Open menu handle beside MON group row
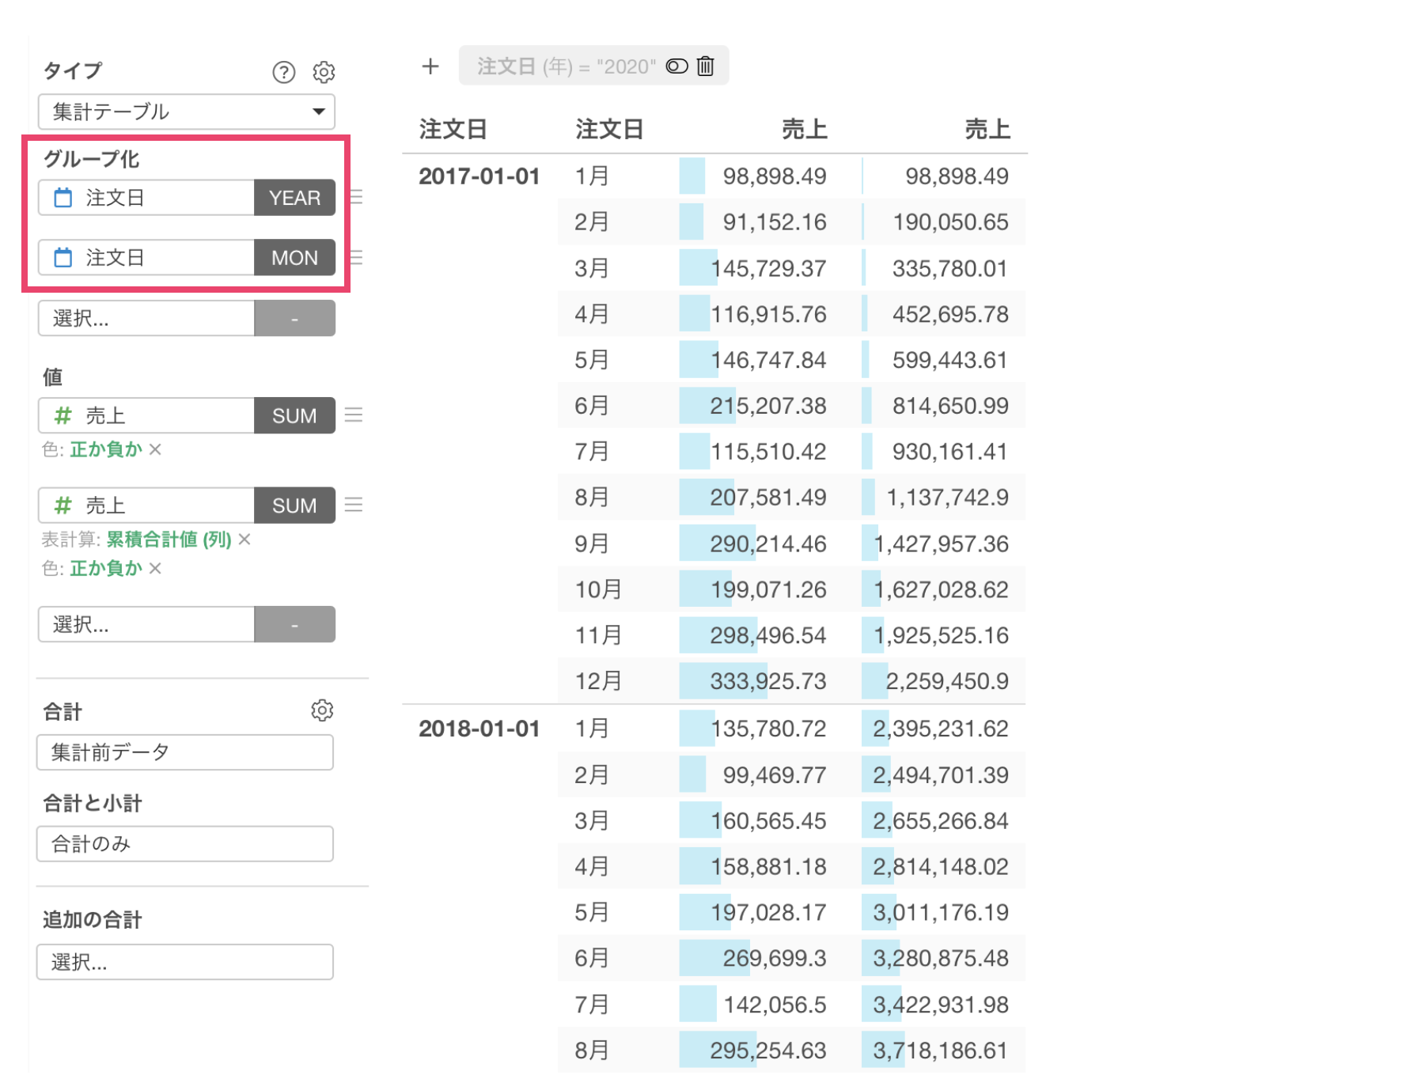 point(356,257)
